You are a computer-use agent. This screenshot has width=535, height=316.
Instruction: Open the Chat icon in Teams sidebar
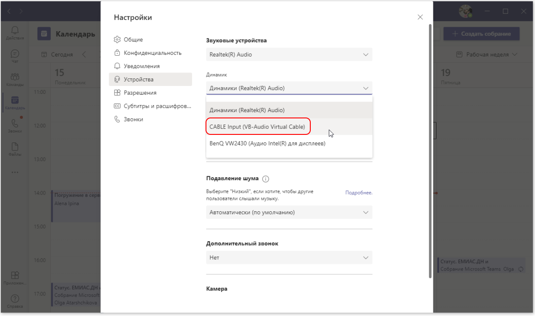[15, 56]
